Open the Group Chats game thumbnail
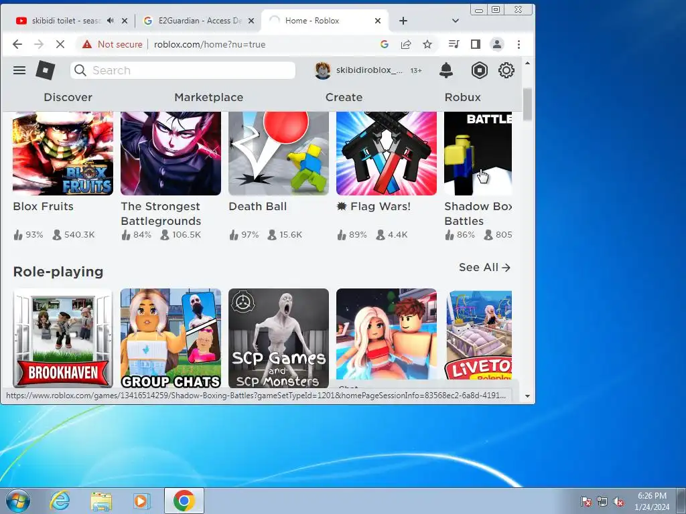This screenshot has height=514, width=686. (x=171, y=338)
